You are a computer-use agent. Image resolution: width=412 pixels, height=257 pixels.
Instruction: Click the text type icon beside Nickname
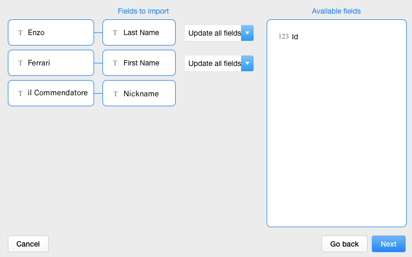tap(115, 94)
